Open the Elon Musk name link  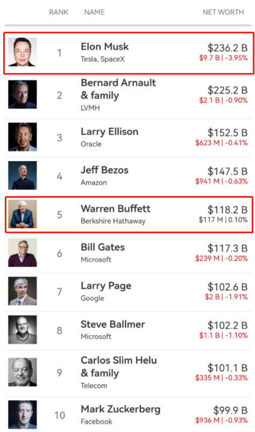click(105, 47)
